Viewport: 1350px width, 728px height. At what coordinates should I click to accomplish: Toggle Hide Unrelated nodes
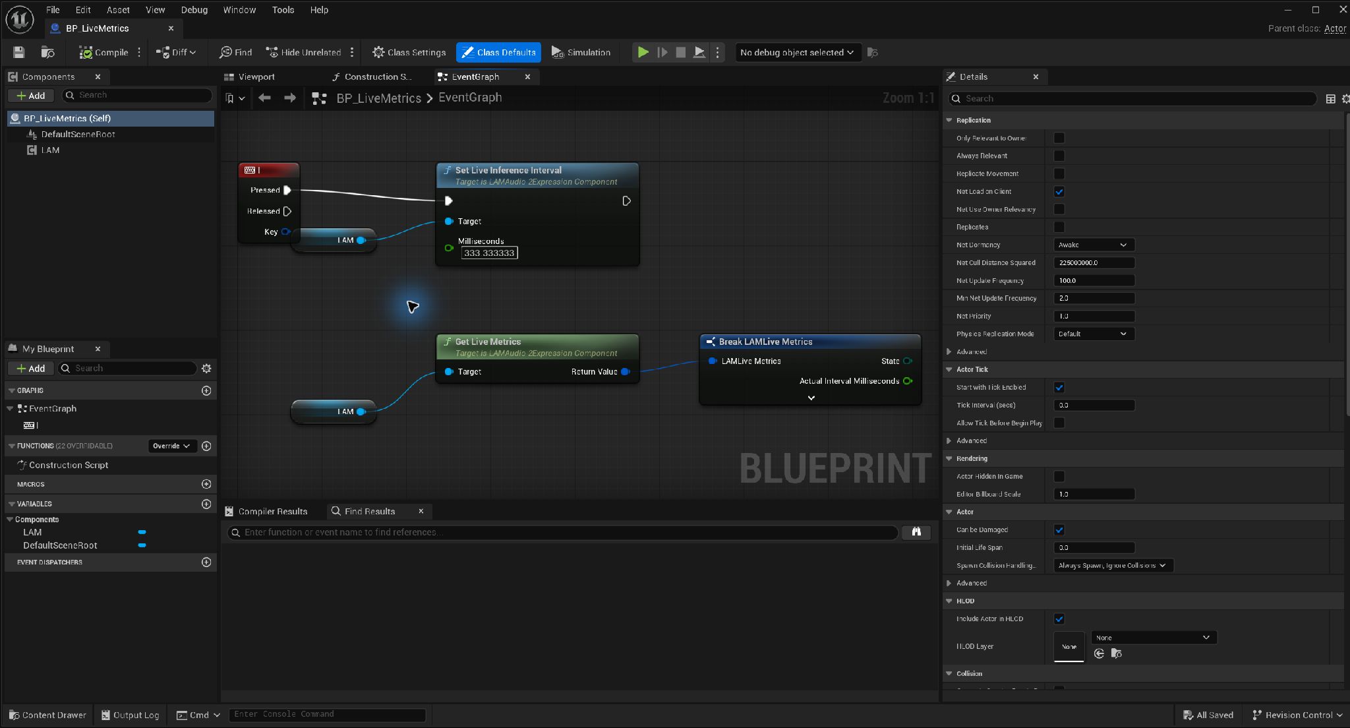tap(304, 52)
